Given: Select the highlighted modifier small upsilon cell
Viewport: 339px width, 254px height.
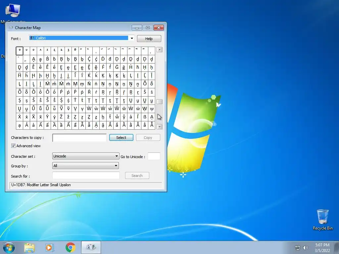Looking at the screenshot, I should pos(20,51).
